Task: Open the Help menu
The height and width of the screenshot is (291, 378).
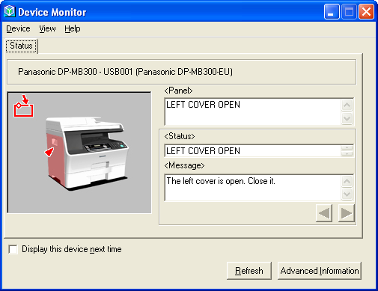Action: [73, 28]
